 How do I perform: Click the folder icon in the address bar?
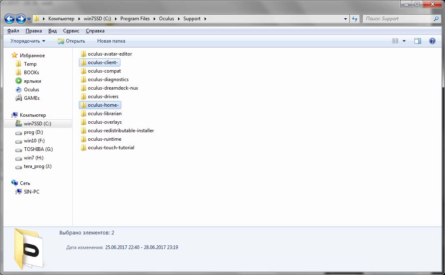click(36, 19)
